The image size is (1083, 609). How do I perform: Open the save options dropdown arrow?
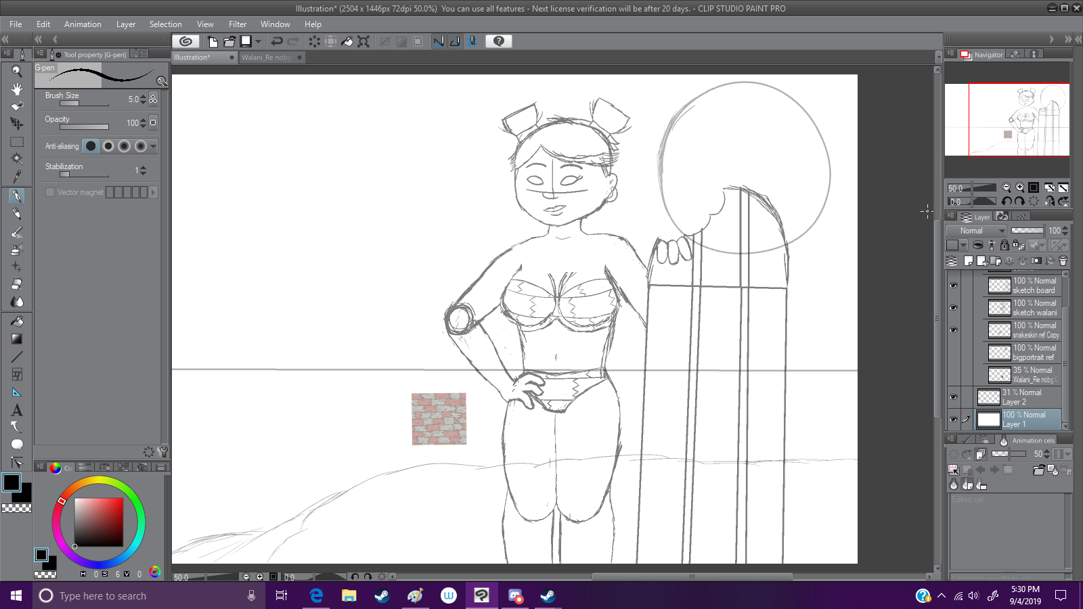point(258,41)
